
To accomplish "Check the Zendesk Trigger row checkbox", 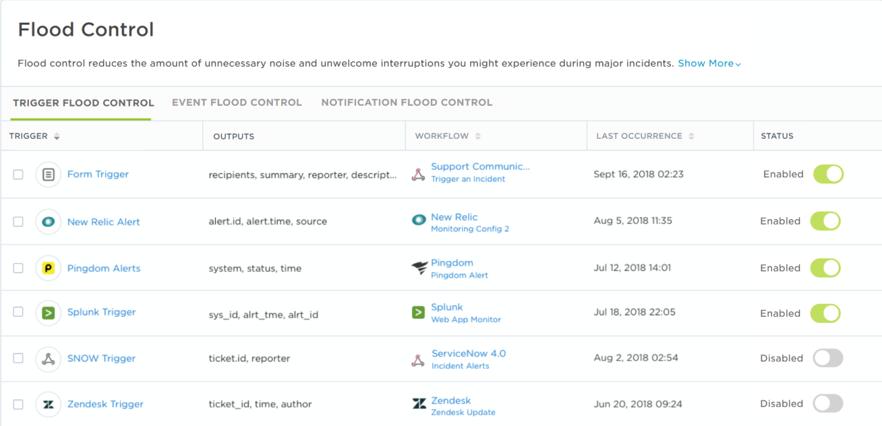I will pos(19,404).
